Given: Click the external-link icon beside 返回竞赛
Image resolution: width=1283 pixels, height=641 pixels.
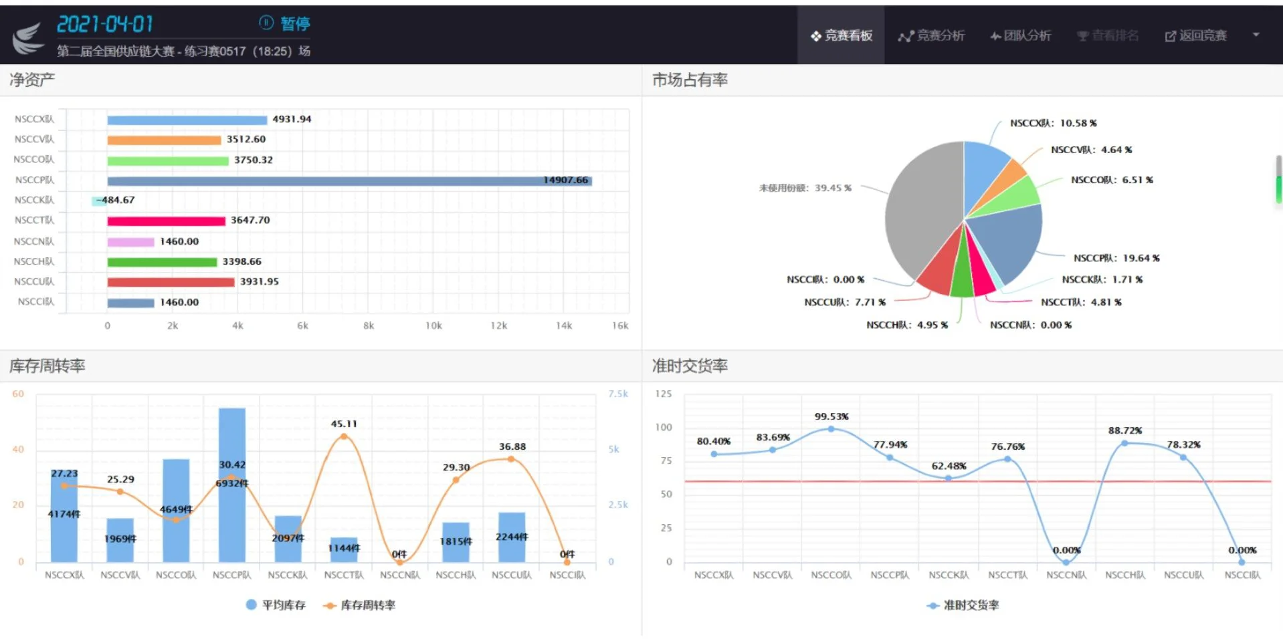Looking at the screenshot, I should point(1169,35).
